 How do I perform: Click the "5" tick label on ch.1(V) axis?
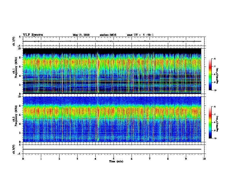pyautogui.click(x=20, y=37)
